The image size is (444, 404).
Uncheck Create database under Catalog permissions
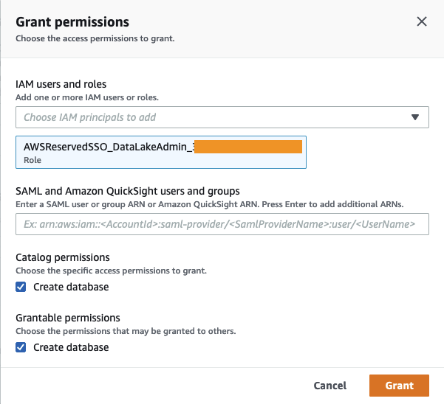tap(21, 287)
